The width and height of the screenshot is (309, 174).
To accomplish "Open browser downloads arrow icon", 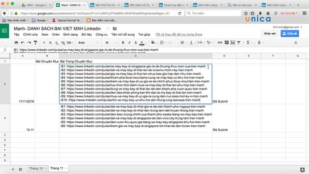I will [260, 13].
